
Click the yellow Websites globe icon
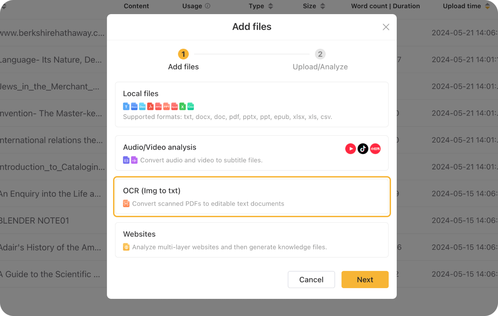(x=126, y=247)
